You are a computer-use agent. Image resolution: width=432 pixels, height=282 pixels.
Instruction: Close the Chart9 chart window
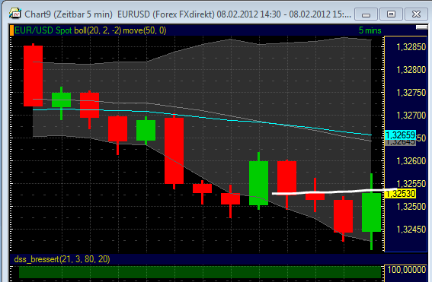coord(416,14)
